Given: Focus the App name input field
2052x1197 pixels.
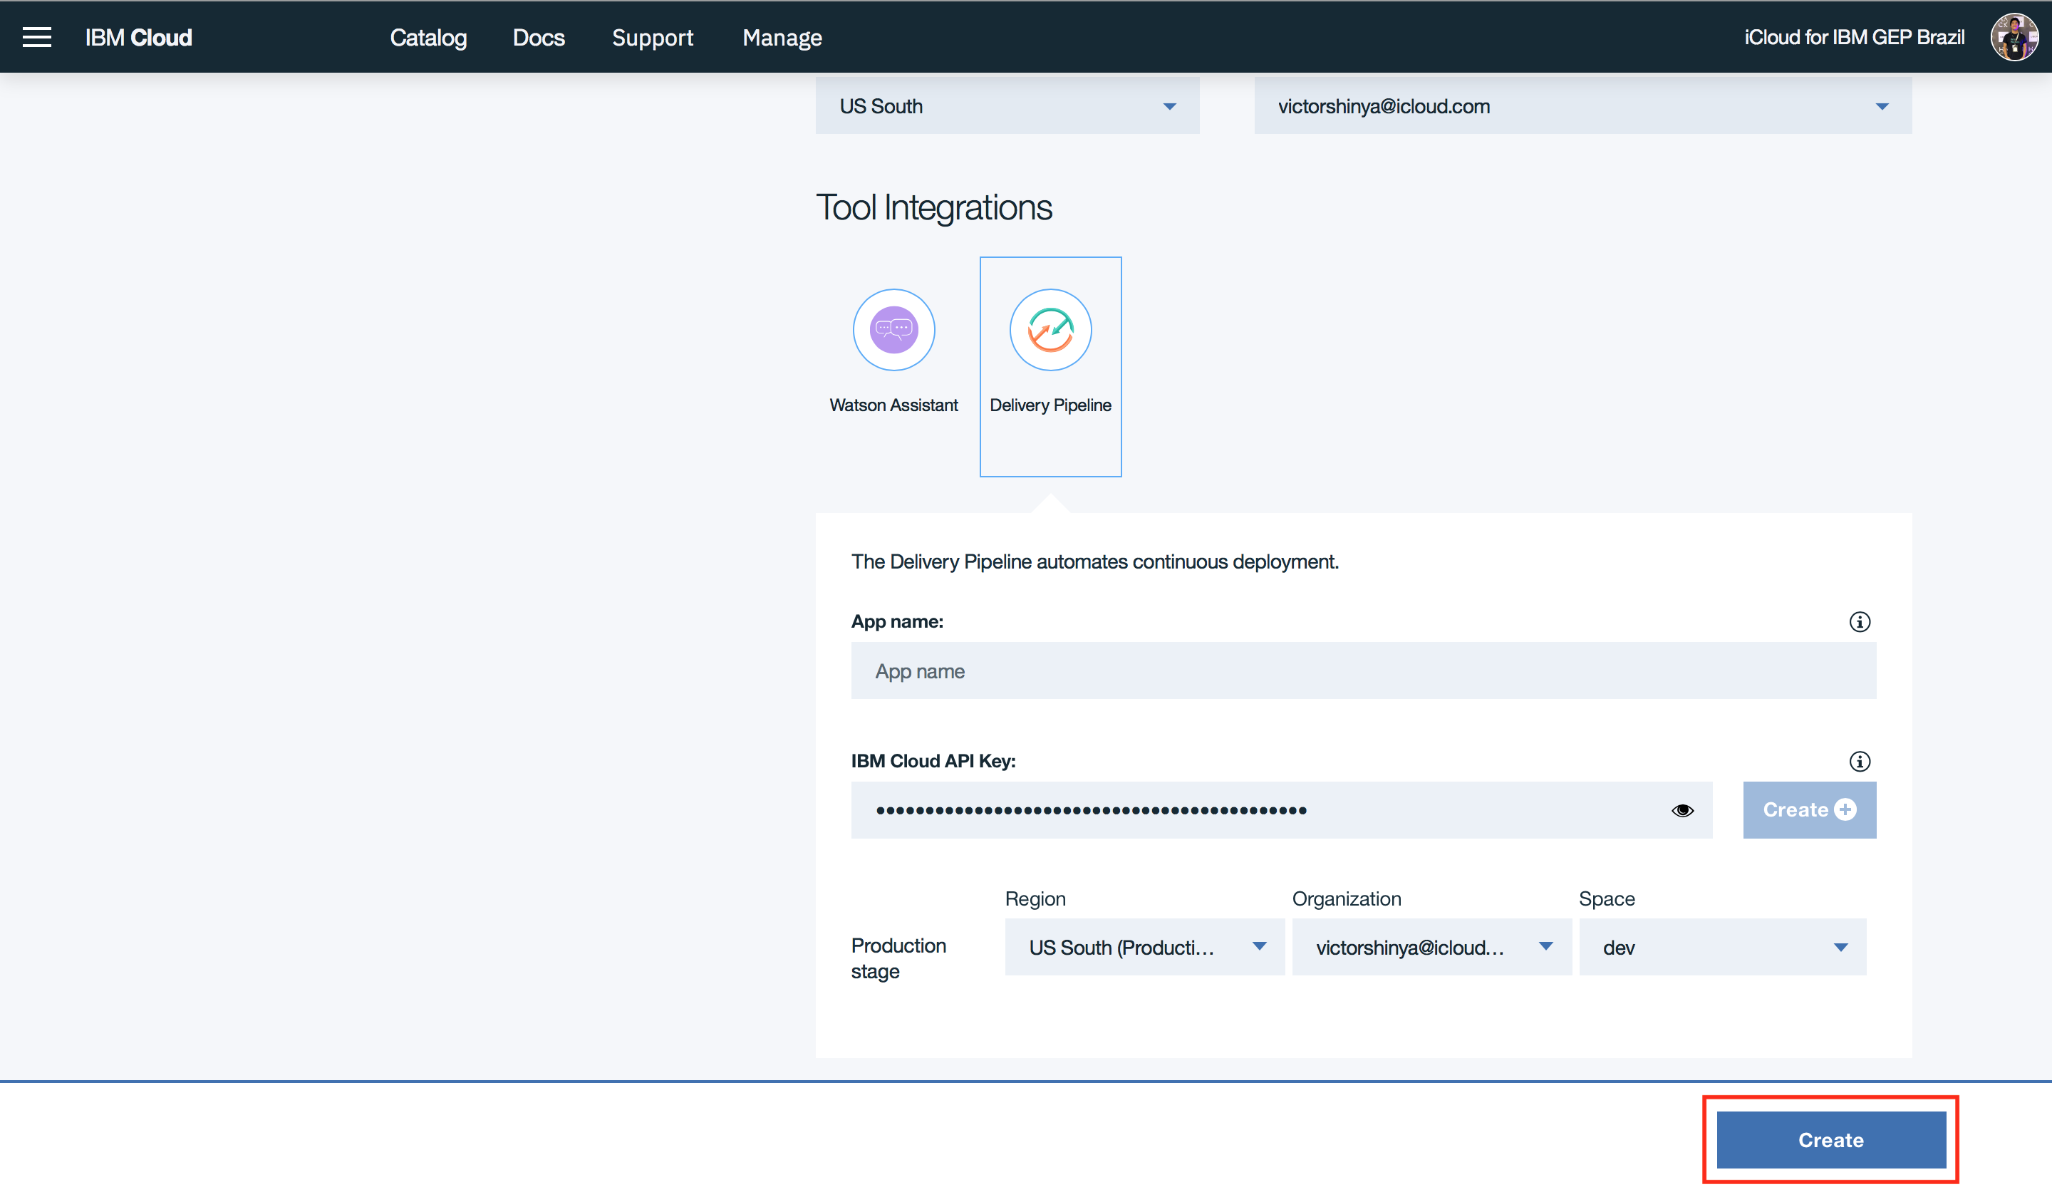Looking at the screenshot, I should [1362, 671].
